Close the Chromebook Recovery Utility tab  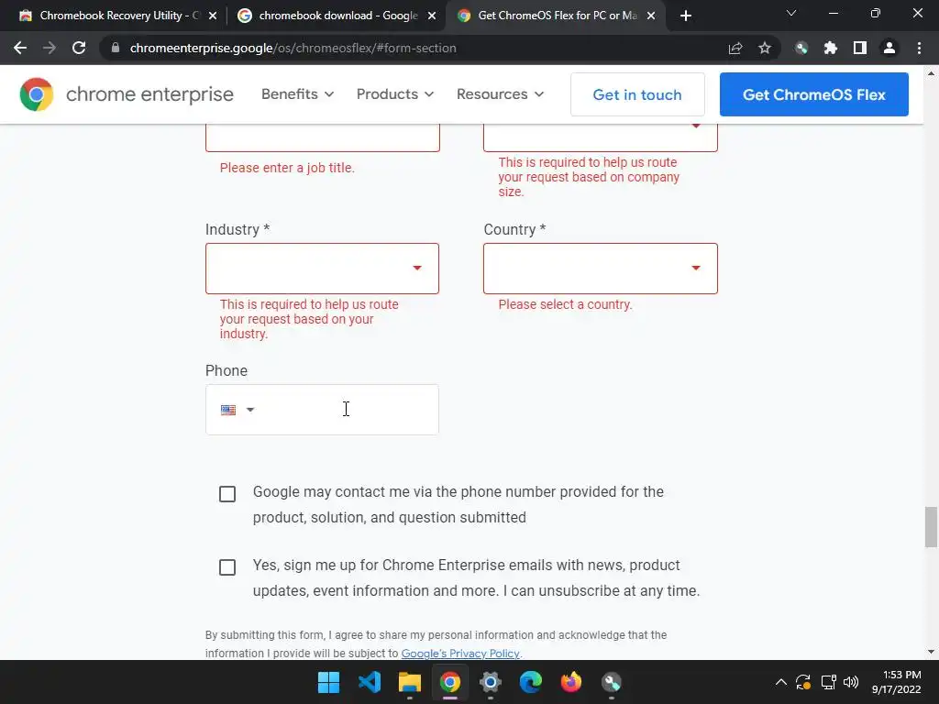coord(213,16)
